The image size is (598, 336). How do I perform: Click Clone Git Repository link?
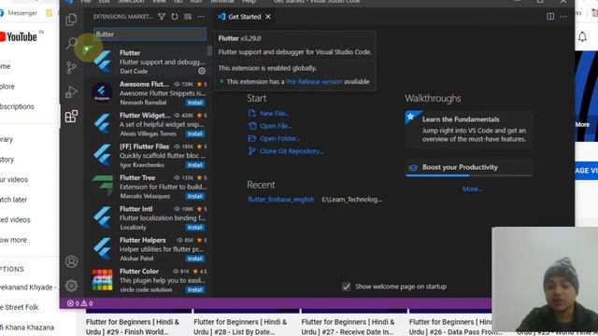coord(292,151)
